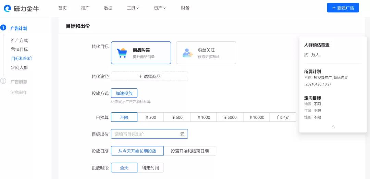Choose 设置开始和结束日期 schedule option
The height and width of the screenshot is (179, 370).
190,151
